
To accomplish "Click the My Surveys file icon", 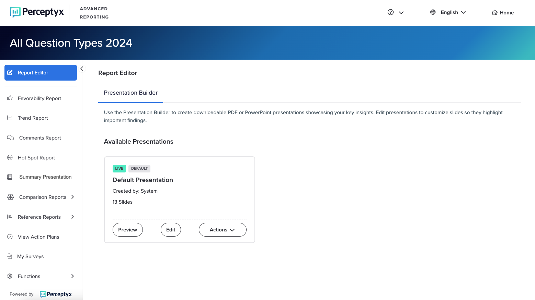I will [x=10, y=256].
